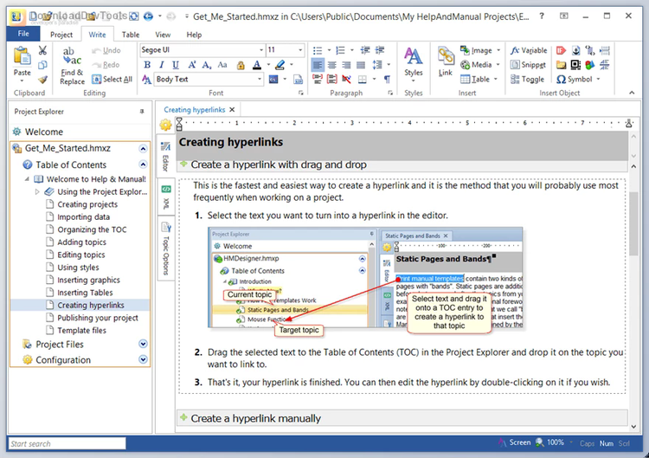Insert an anchor icon
649x458 pixels.
point(575,50)
